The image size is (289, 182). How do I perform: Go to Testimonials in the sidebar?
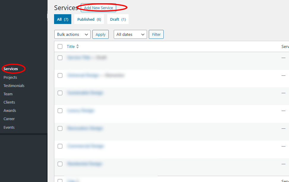click(14, 86)
